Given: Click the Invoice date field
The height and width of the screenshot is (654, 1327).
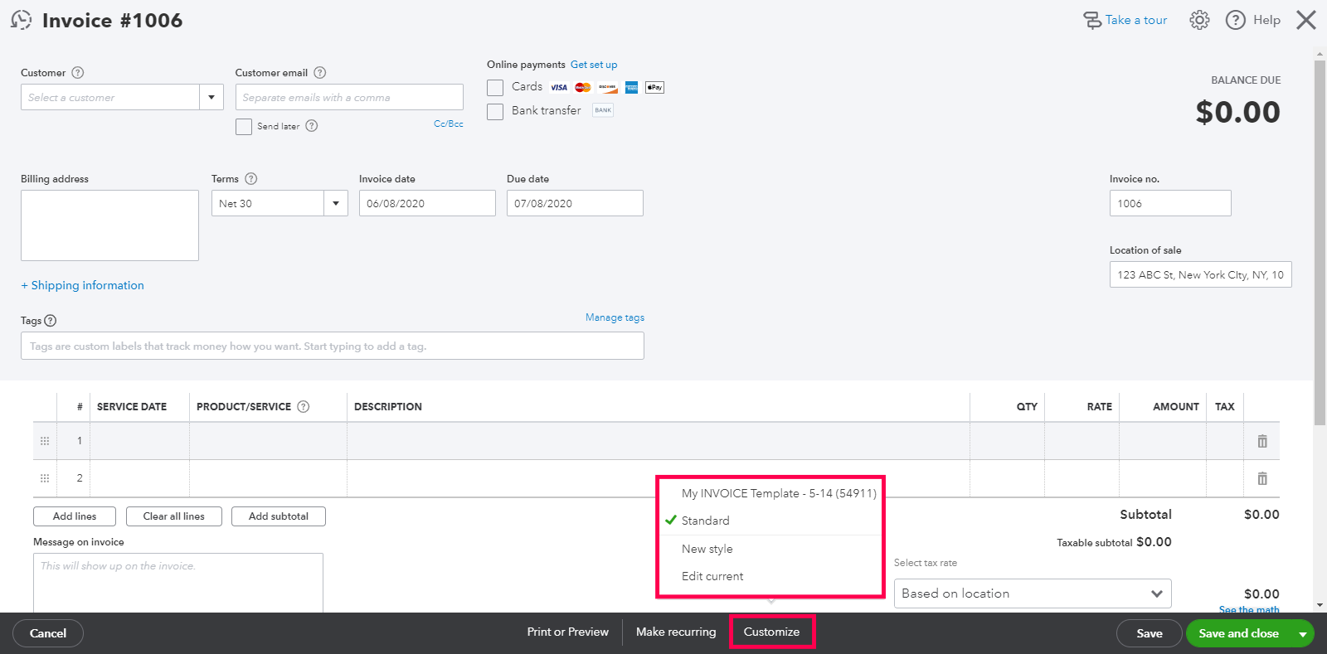Looking at the screenshot, I should tap(427, 203).
